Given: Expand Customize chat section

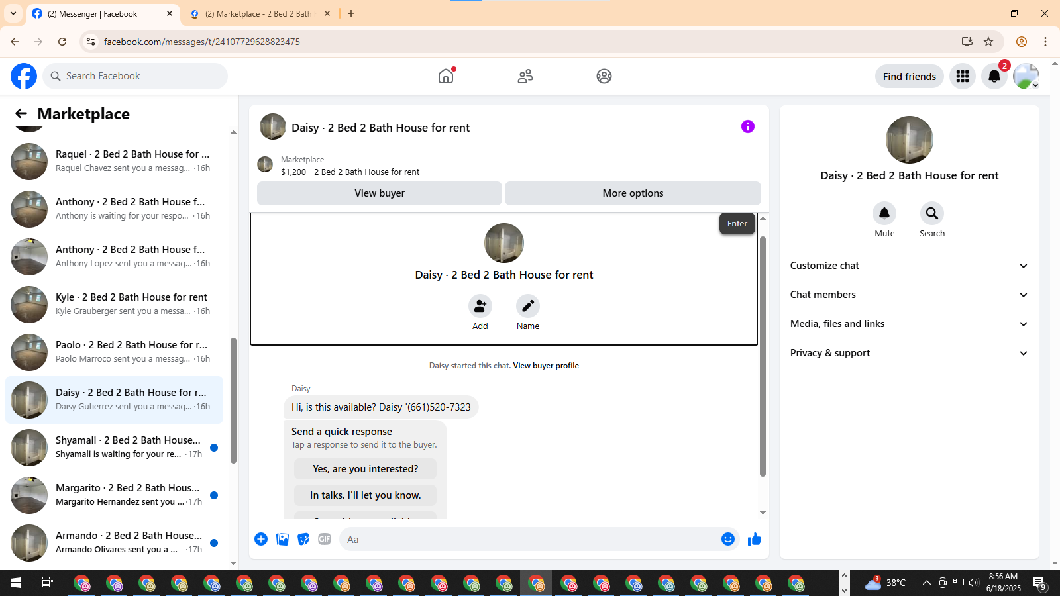Looking at the screenshot, I should [909, 266].
